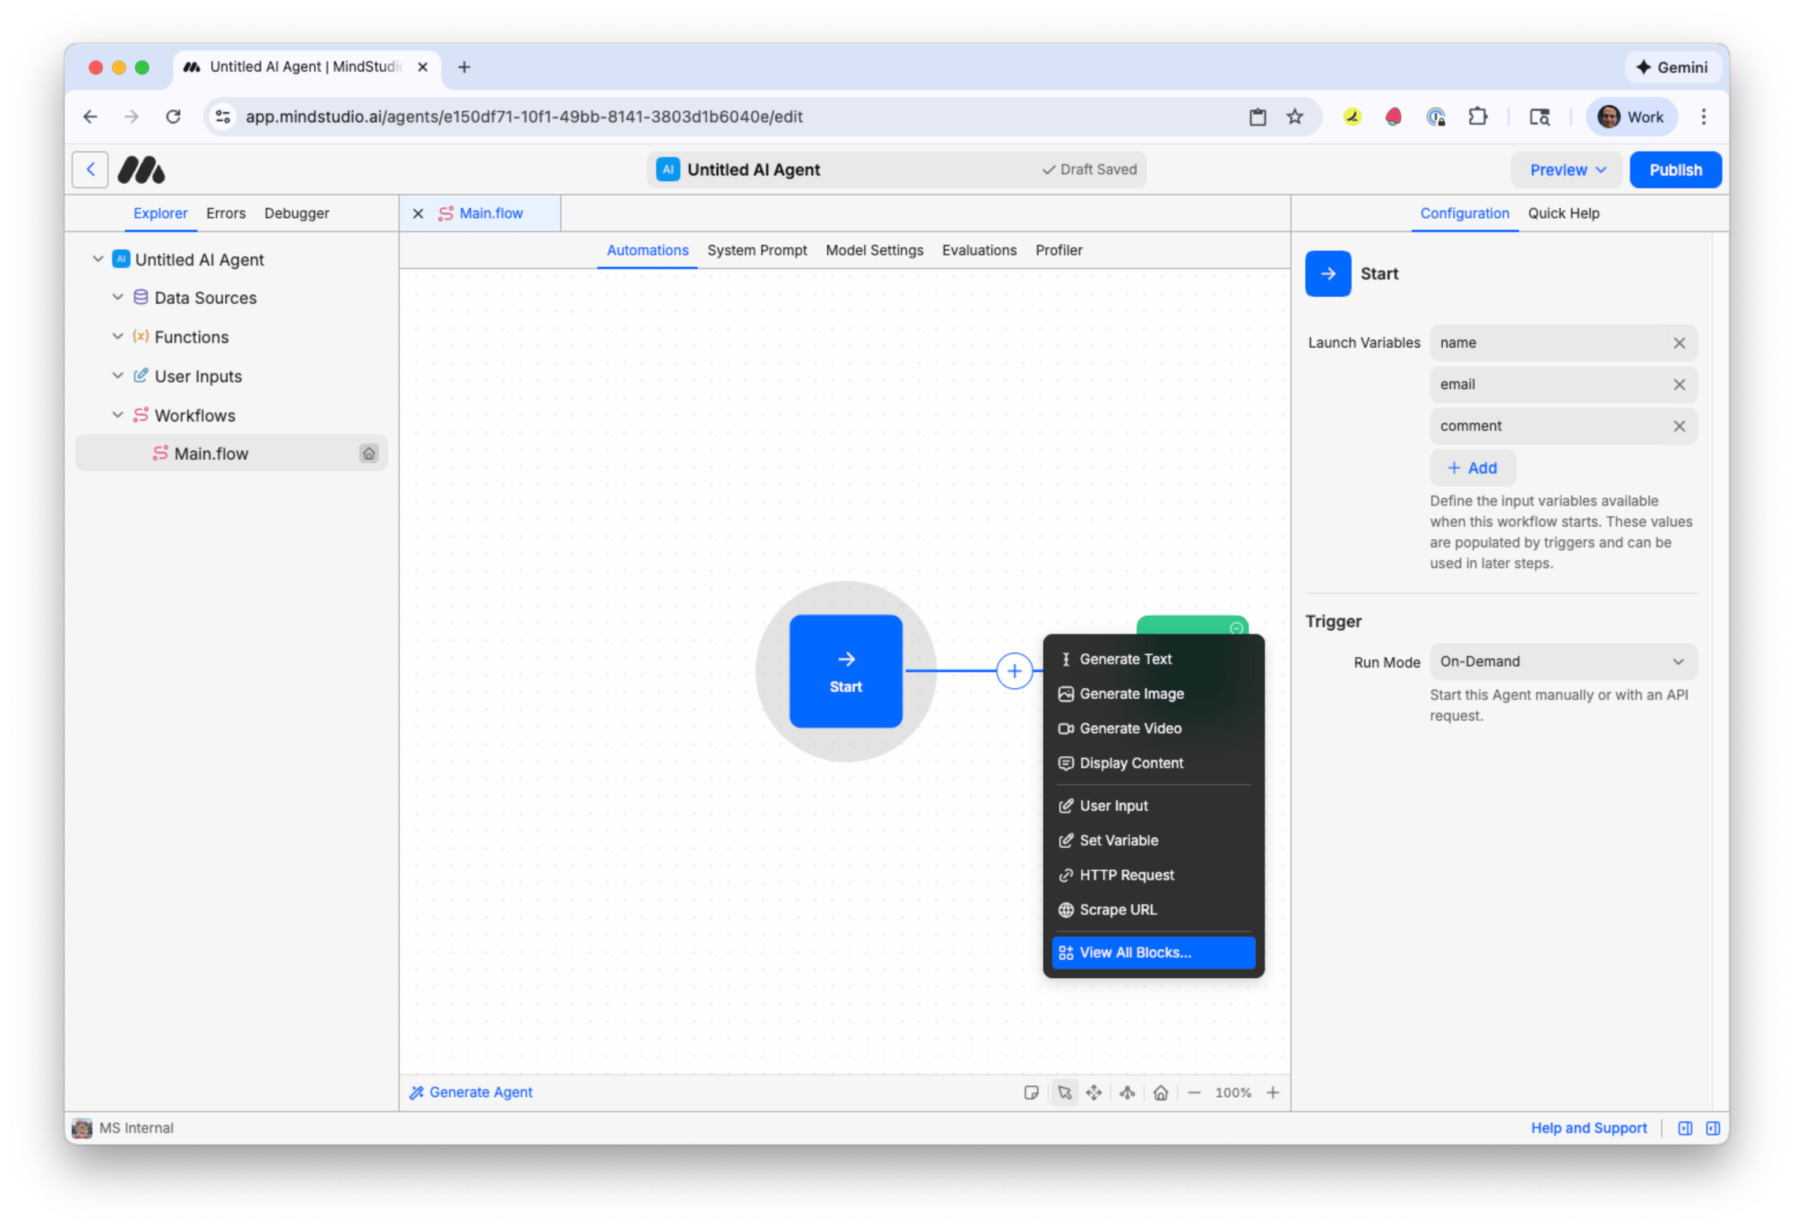Click the MindStudio logo
The height and width of the screenshot is (1230, 1794).
pos(142,169)
